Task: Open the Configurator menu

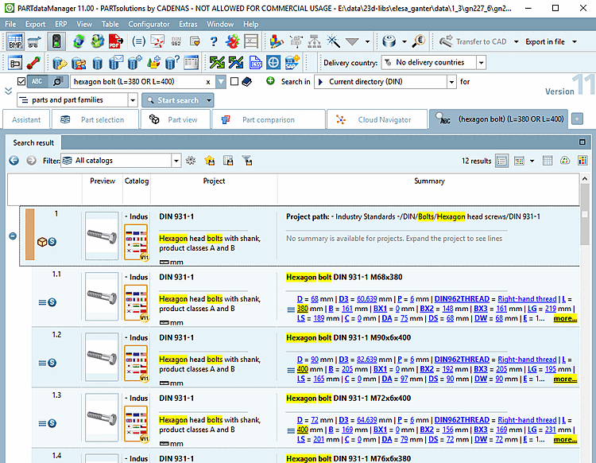Action: tap(149, 24)
